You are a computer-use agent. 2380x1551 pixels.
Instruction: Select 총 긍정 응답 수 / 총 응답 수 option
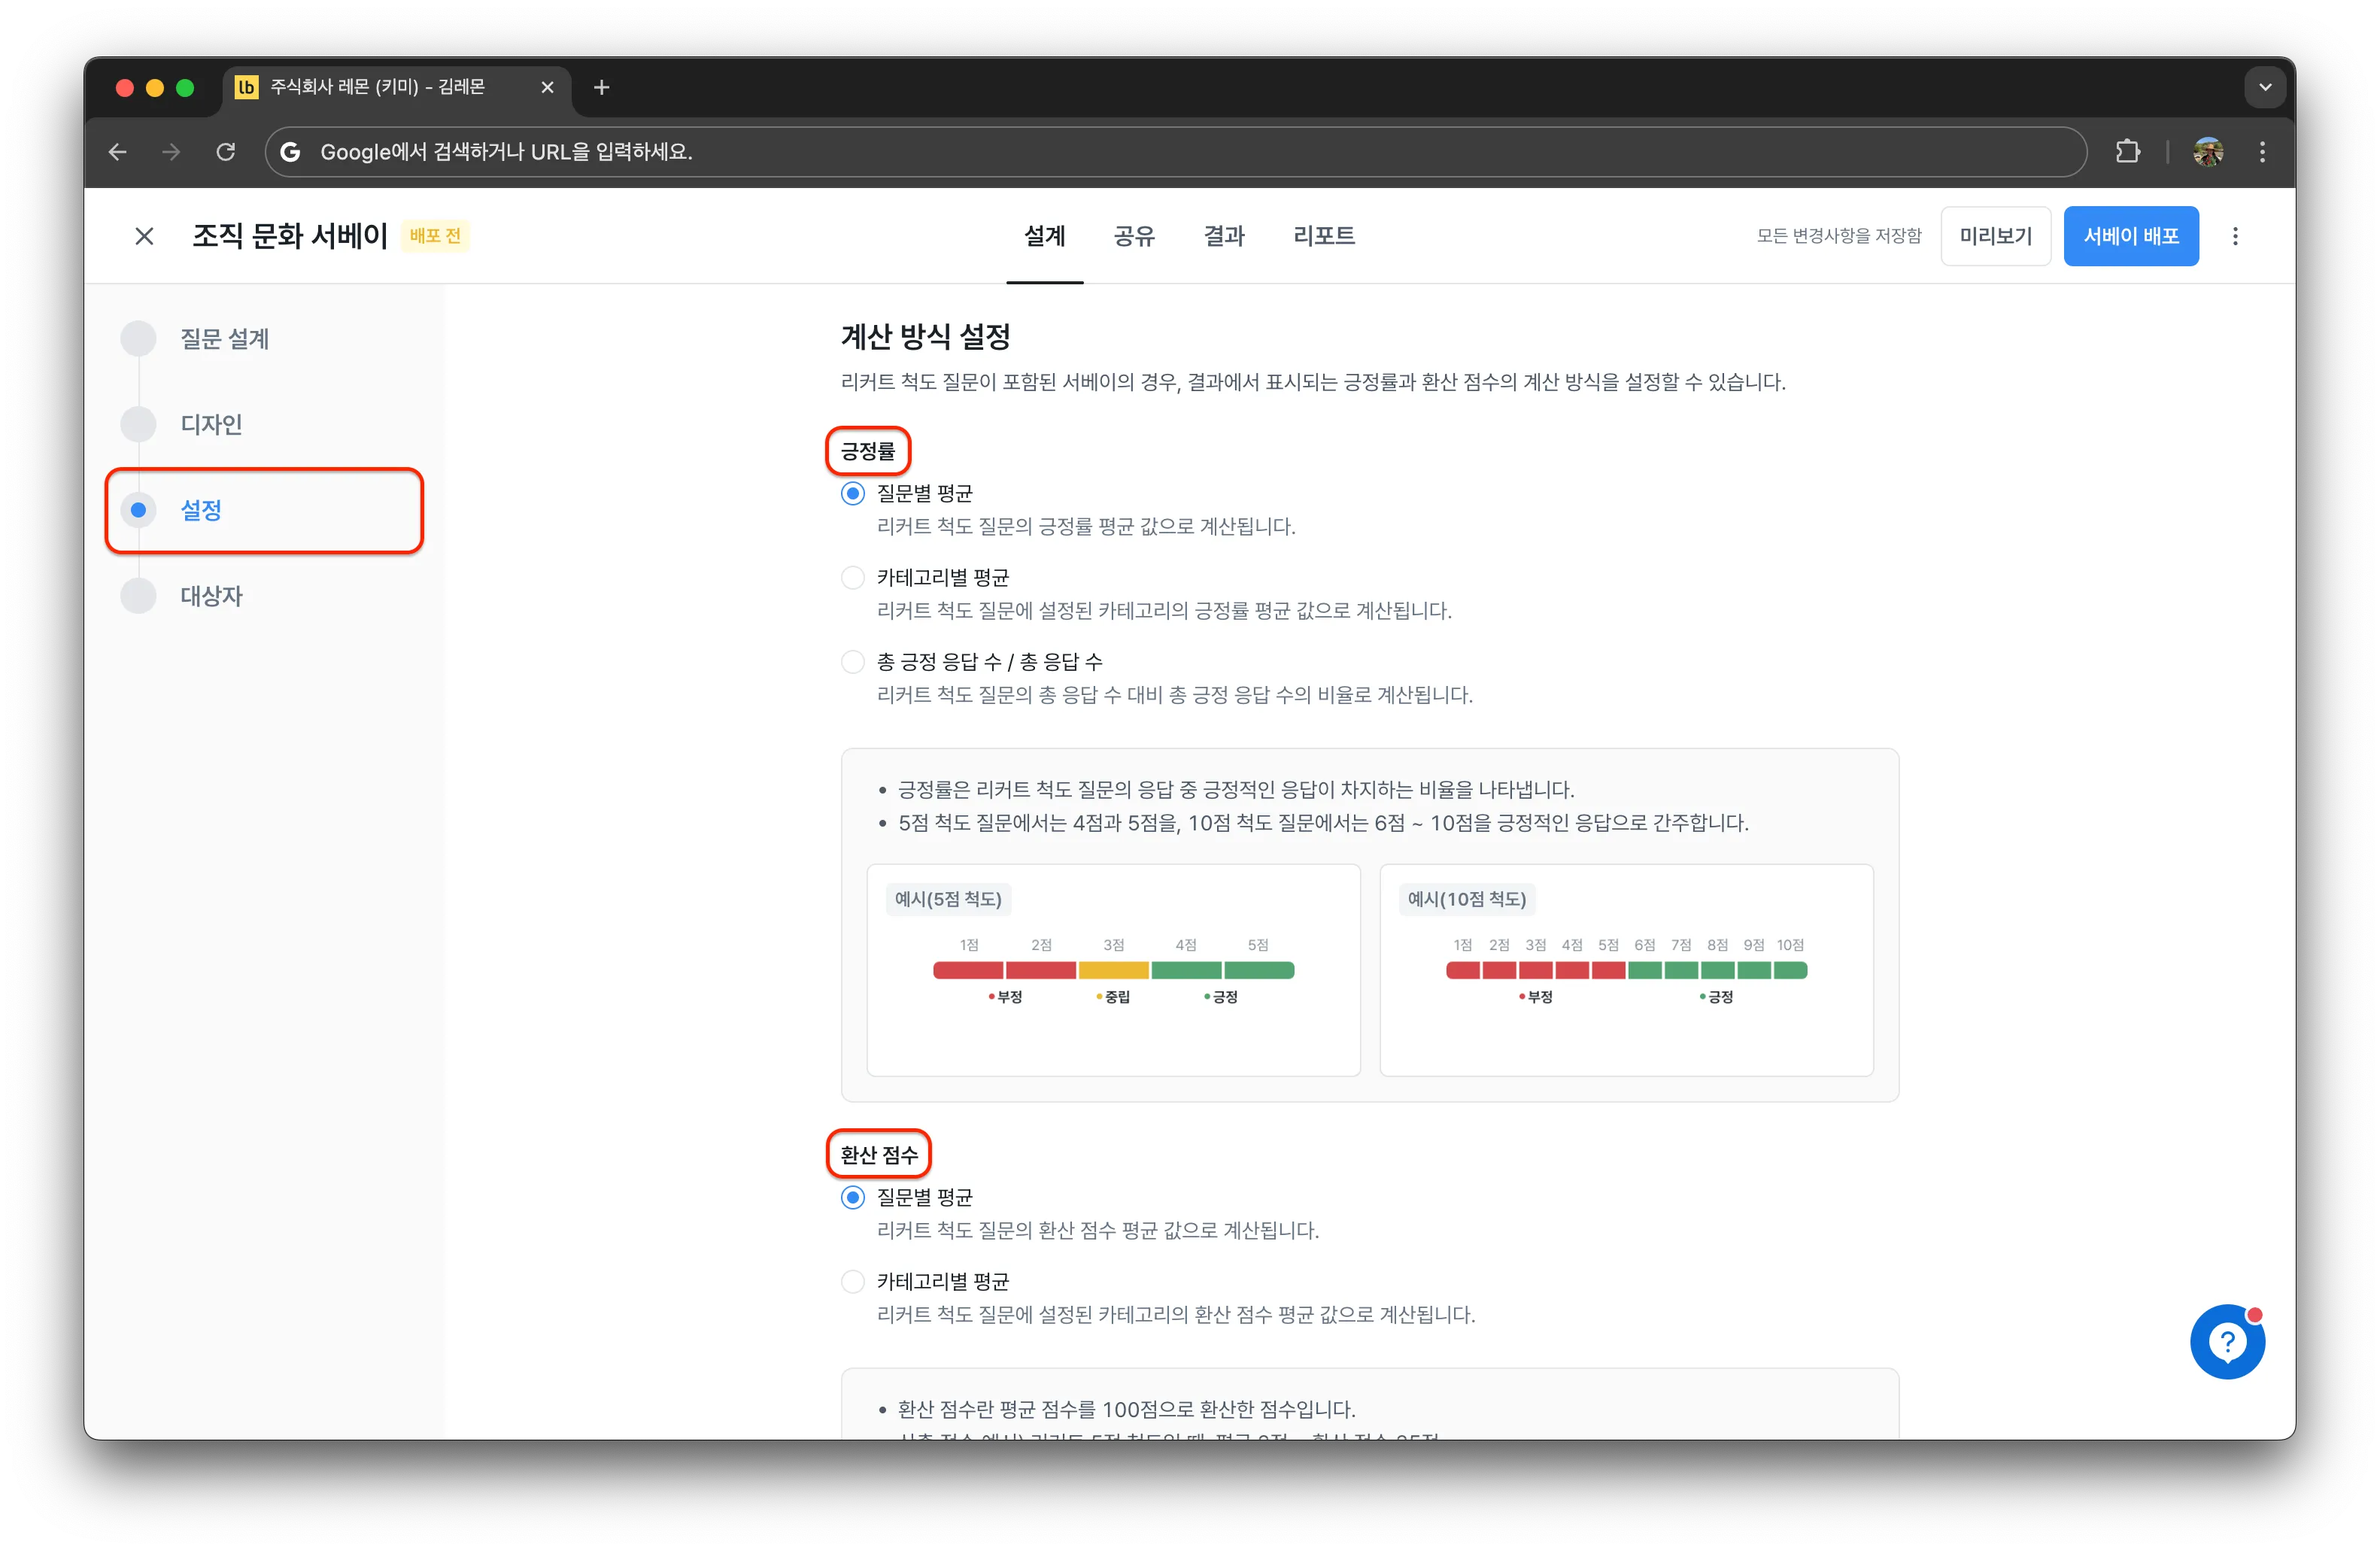(x=852, y=662)
